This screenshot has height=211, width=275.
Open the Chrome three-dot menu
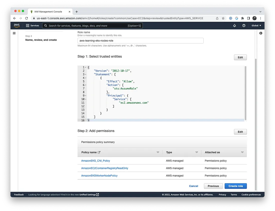click(x=260, y=18)
